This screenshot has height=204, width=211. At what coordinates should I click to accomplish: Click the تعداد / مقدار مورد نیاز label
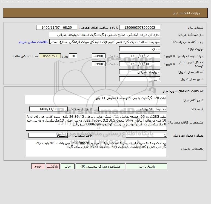pos(188,136)
